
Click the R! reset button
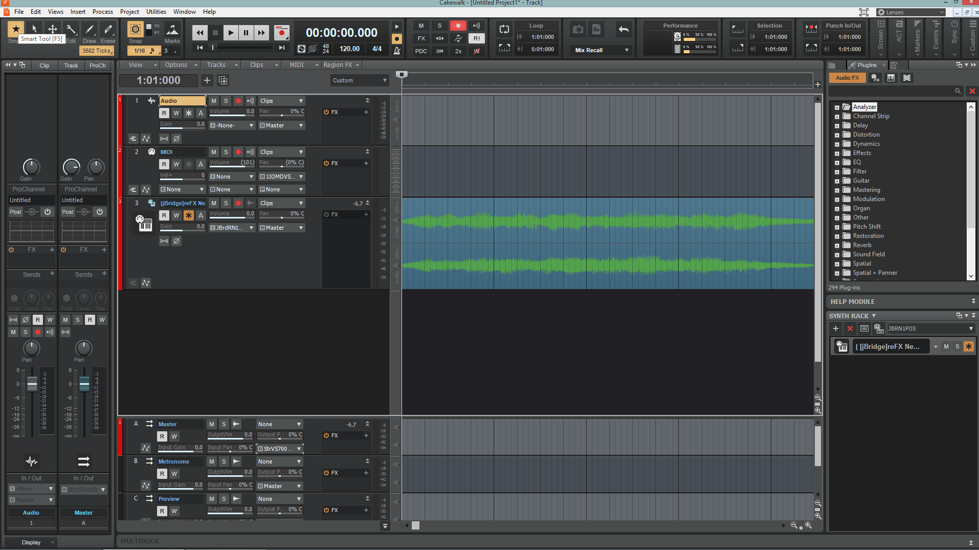(x=477, y=38)
